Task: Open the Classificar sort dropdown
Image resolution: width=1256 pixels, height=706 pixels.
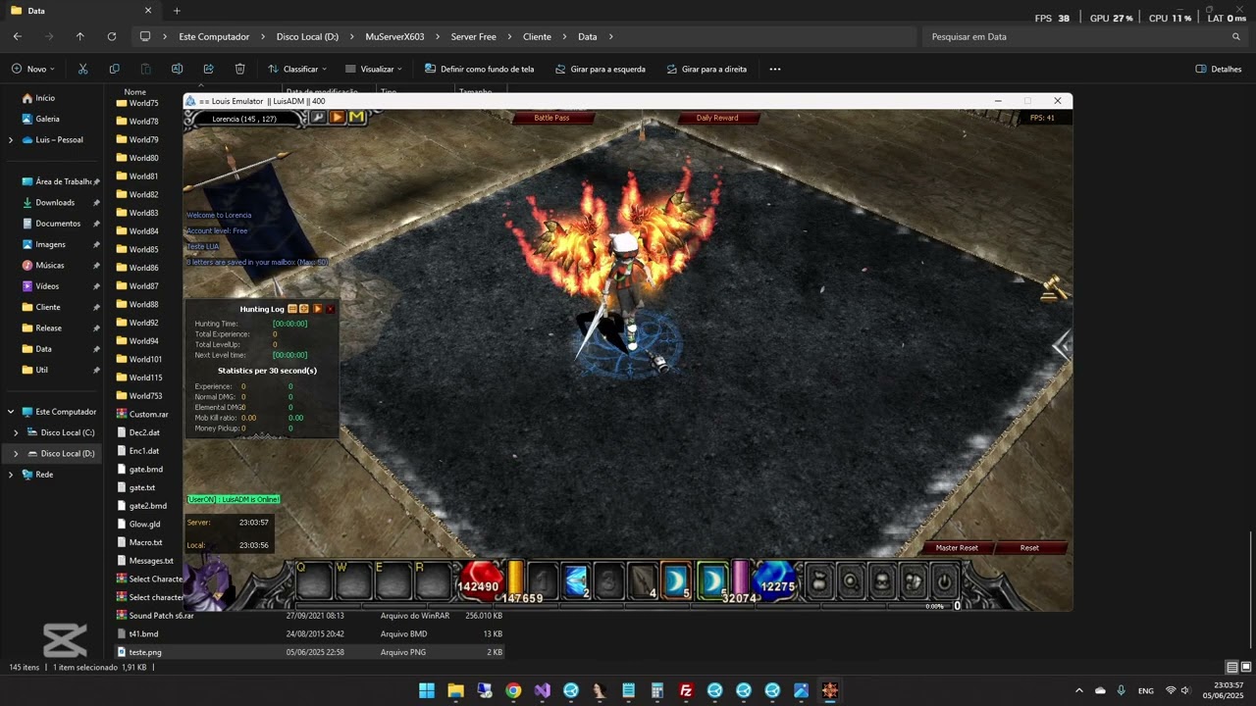Action: click(297, 70)
